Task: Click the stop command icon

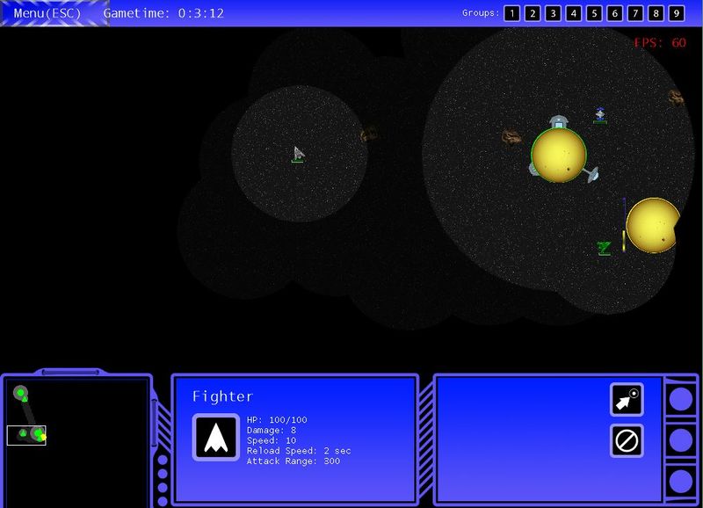Action: point(627,440)
